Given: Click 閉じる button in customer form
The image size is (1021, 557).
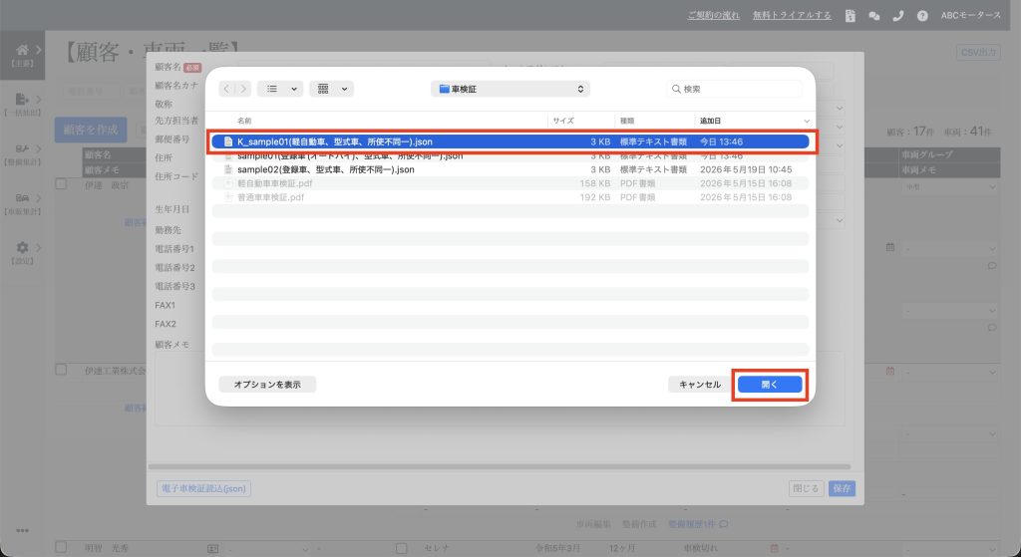Looking at the screenshot, I should tap(806, 488).
